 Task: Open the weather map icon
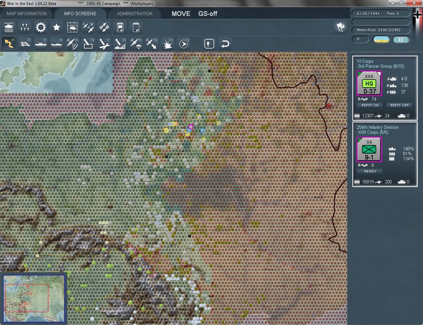pos(72,27)
